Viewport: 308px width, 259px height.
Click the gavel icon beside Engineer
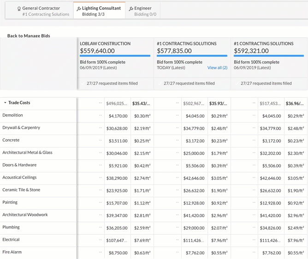coord(131,9)
